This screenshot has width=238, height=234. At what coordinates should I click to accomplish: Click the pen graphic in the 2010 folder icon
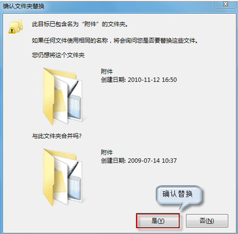(x=73, y=89)
